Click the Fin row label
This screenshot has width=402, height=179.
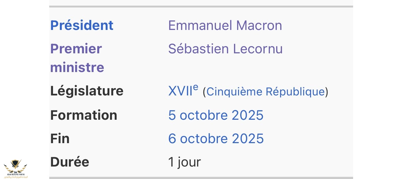click(x=60, y=138)
